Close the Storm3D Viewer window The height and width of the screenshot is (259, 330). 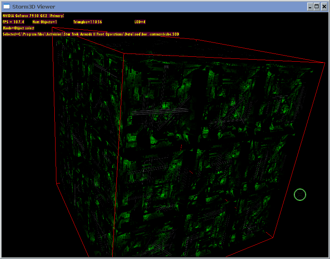tap(324, 7)
